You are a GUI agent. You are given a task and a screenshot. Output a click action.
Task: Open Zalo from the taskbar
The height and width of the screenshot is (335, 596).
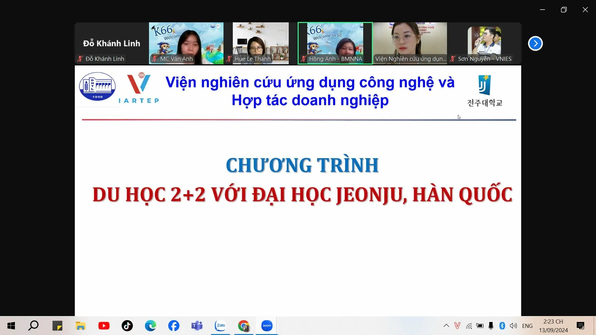[x=220, y=326]
